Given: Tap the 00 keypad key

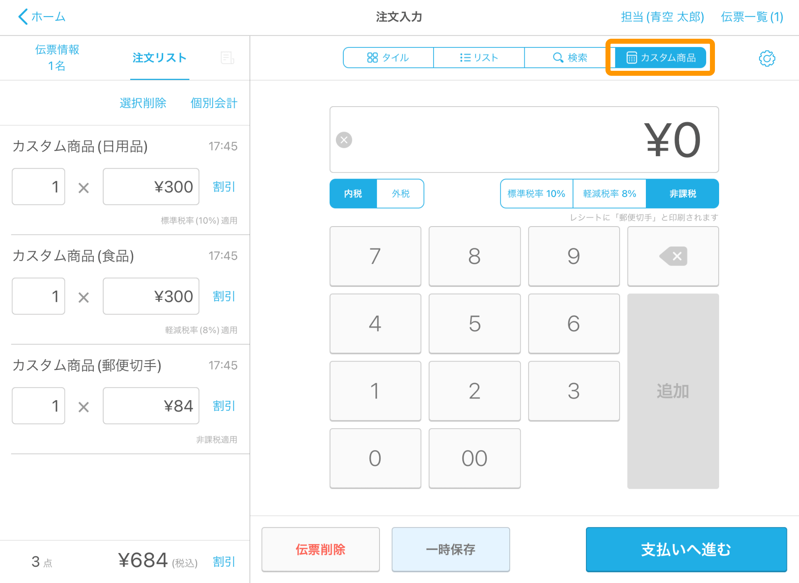Looking at the screenshot, I should click(x=474, y=458).
